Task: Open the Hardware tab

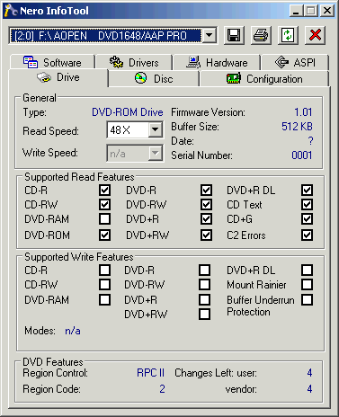Action: [217, 62]
